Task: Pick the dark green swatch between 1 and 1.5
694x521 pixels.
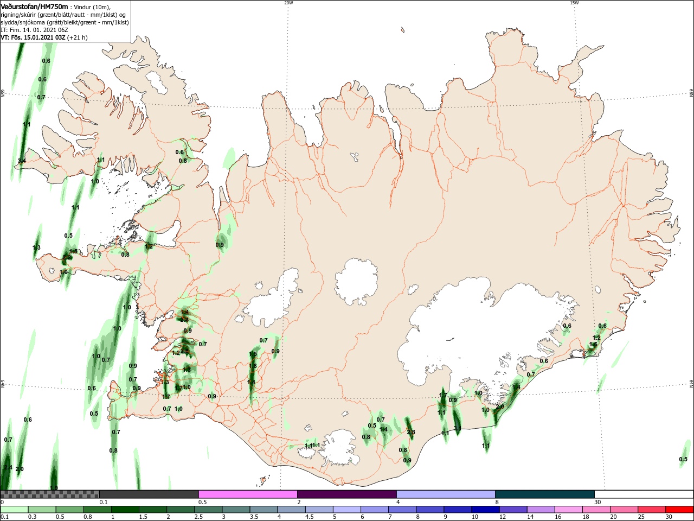Action: (x=125, y=510)
